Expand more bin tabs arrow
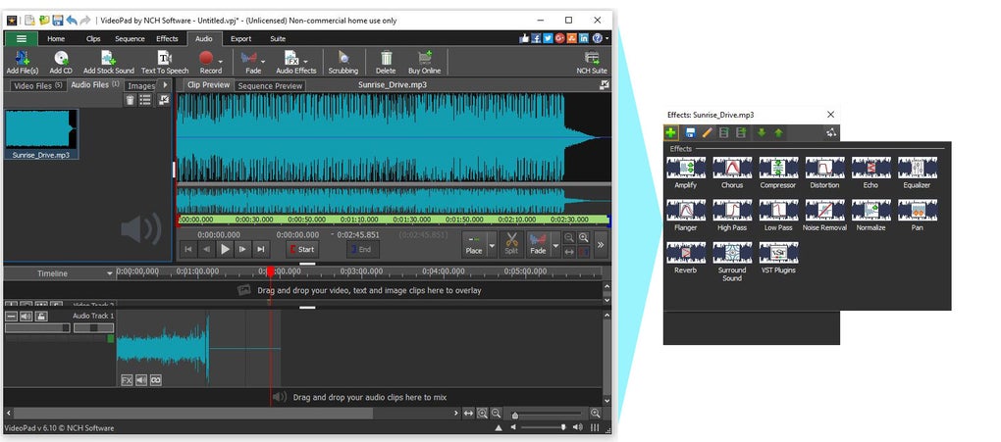 [165, 85]
